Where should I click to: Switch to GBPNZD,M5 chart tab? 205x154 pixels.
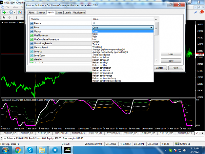[x=149, y=133]
